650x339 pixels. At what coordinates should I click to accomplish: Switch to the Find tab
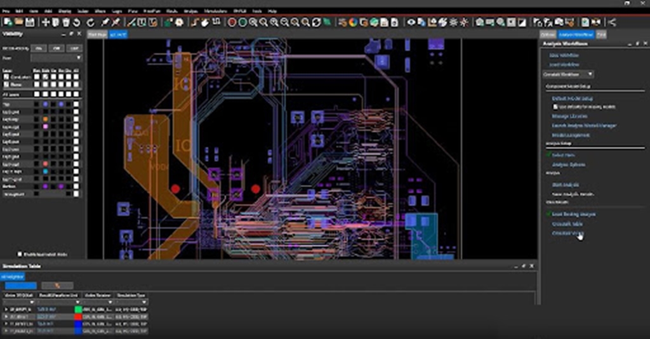tap(601, 35)
